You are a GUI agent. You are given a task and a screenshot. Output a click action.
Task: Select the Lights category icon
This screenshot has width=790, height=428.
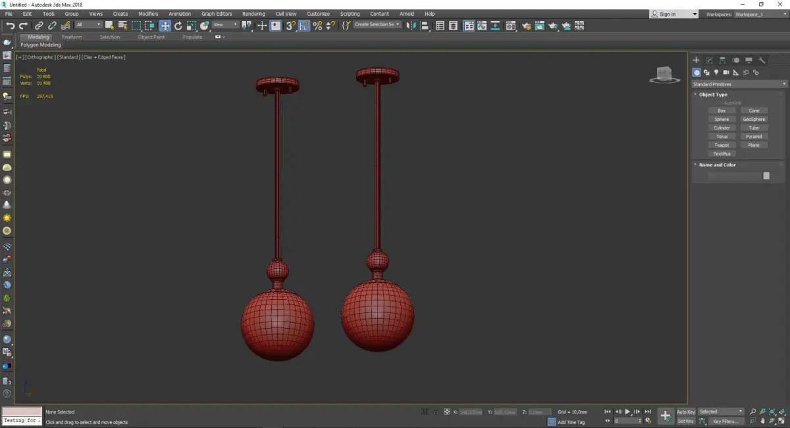tap(716, 72)
